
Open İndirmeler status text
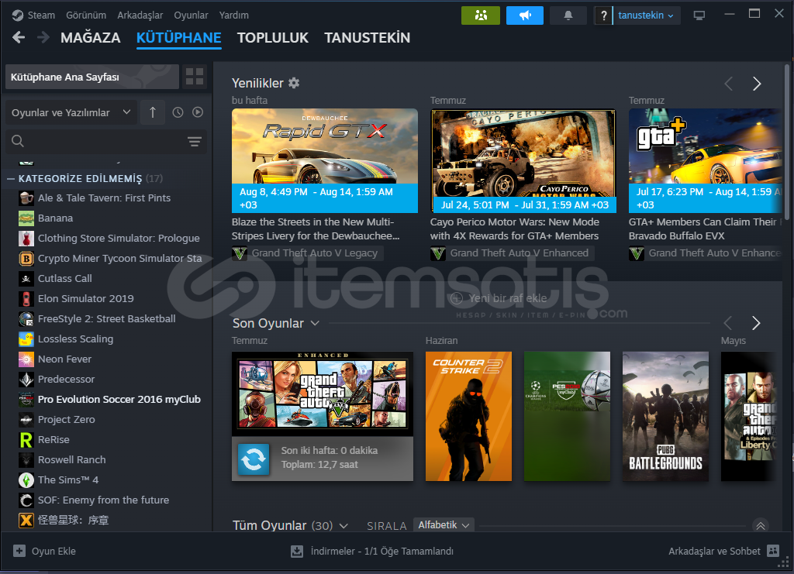click(x=382, y=552)
